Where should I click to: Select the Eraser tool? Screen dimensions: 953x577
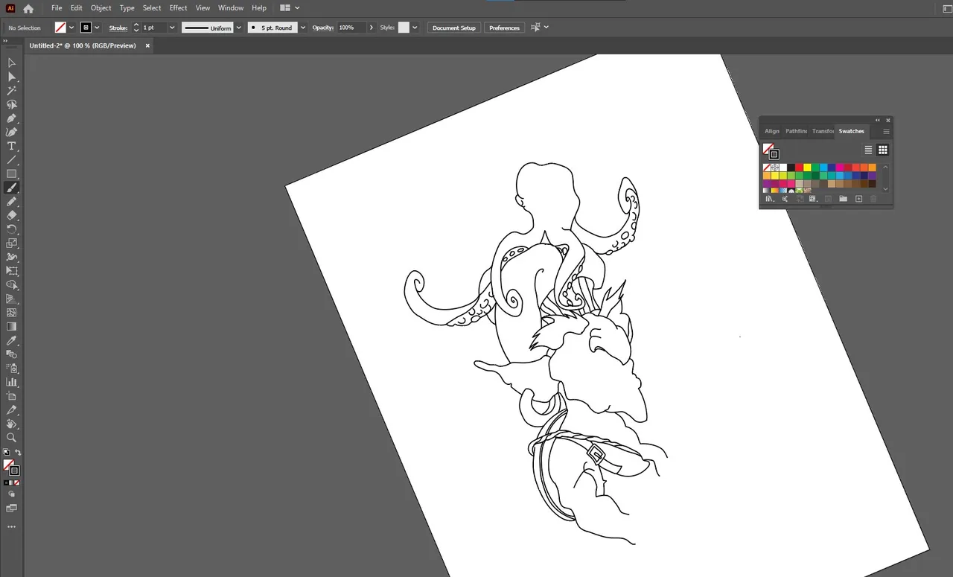12,215
